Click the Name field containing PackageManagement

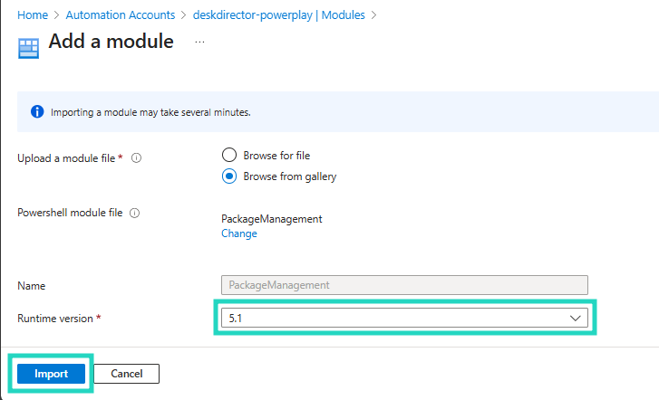[404, 285]
